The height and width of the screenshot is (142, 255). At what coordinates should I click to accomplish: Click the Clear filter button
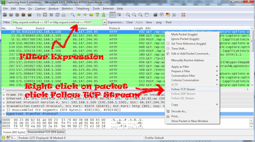point(129,22)
